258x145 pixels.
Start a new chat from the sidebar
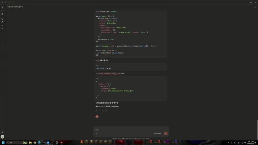click(2, 7)
